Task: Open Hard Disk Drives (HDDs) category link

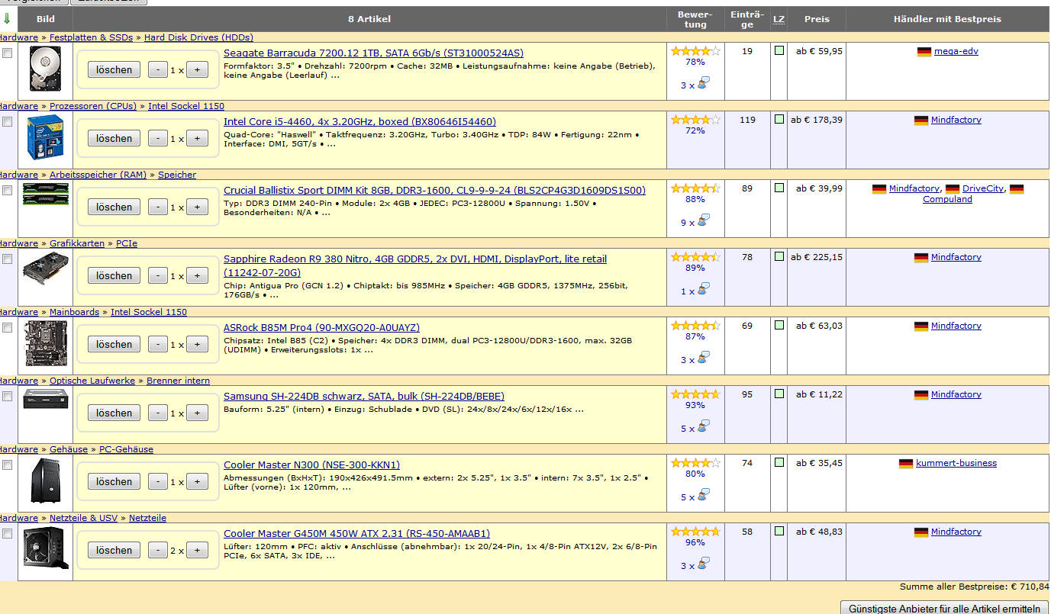Action: pos(198,37)
